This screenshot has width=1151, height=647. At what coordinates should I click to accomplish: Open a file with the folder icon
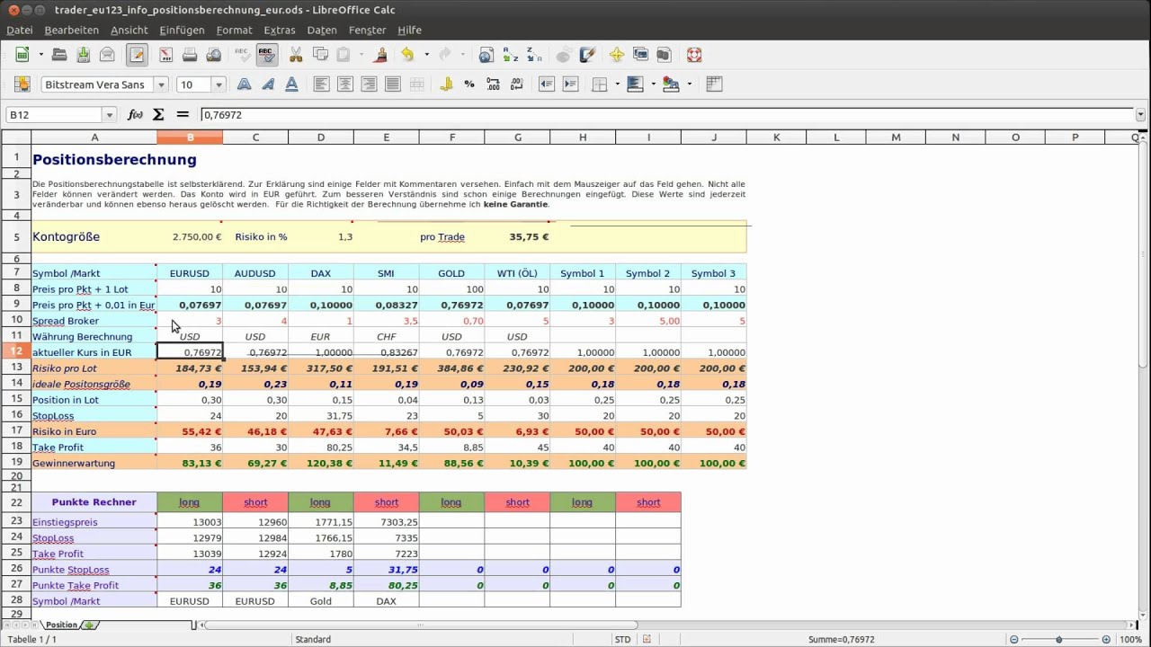[x=59, y=55]
